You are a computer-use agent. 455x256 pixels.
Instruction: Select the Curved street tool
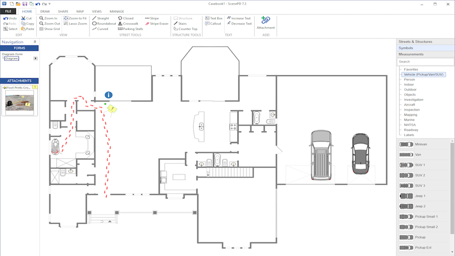100,29
